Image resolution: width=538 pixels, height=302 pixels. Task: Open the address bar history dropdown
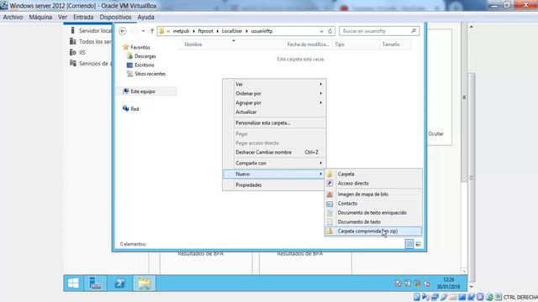(x=321, y=31)
